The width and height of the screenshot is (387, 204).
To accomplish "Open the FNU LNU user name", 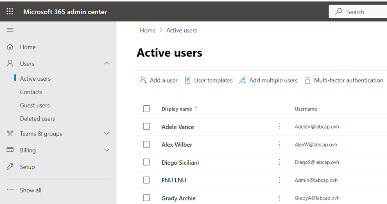I will point(174,180).
